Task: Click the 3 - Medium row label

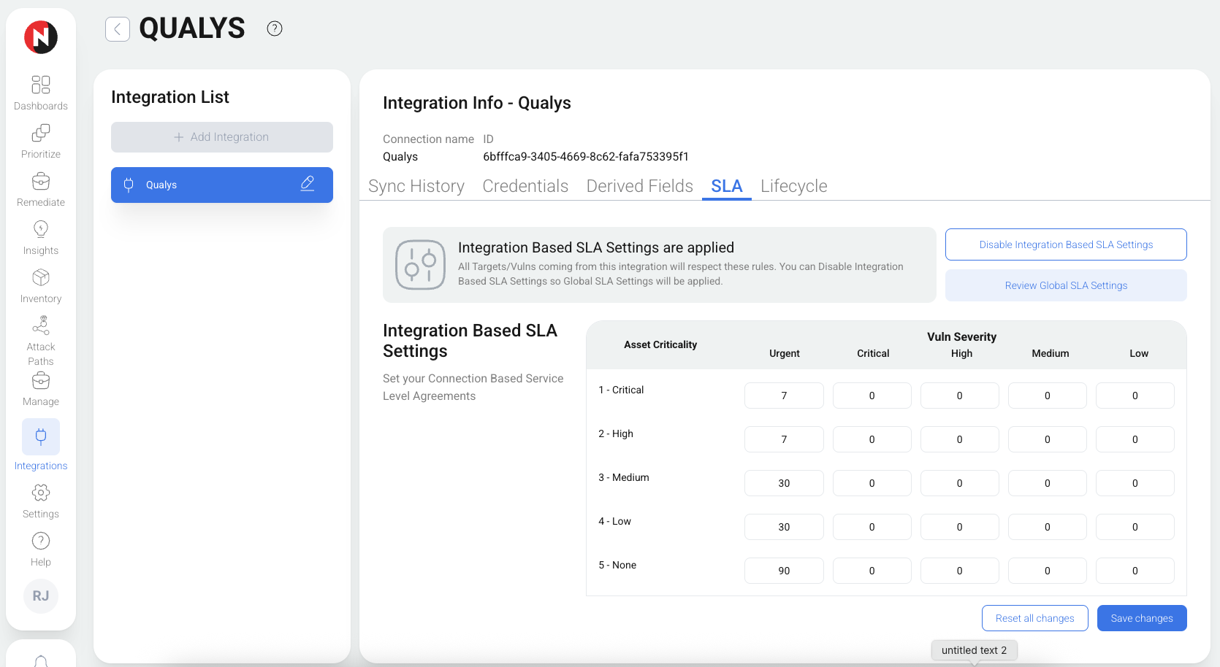Action: point(624,477)
